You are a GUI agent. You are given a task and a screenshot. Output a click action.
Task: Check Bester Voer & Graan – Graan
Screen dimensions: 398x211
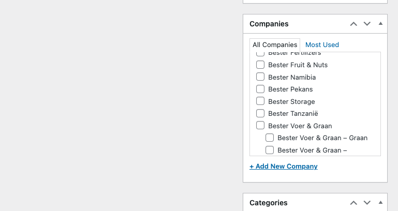[270, 138]
